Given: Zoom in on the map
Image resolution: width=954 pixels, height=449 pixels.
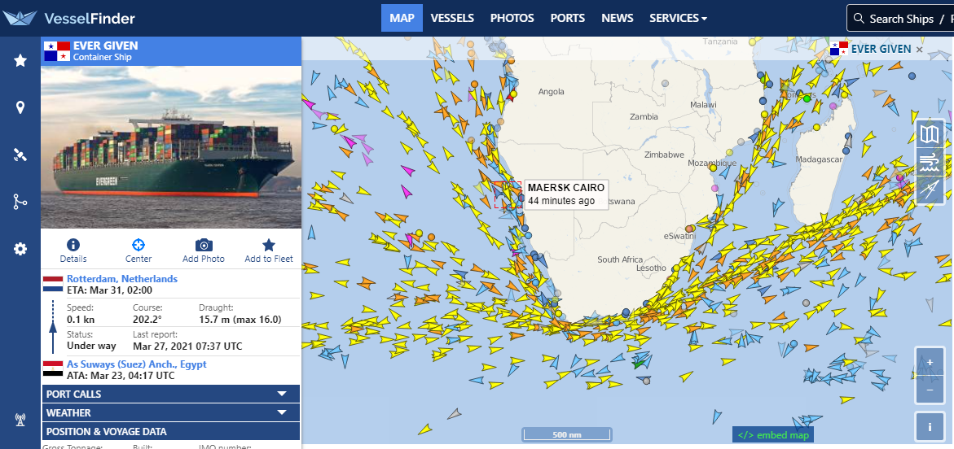Looking at the screenshot, I should pos(930,362).
